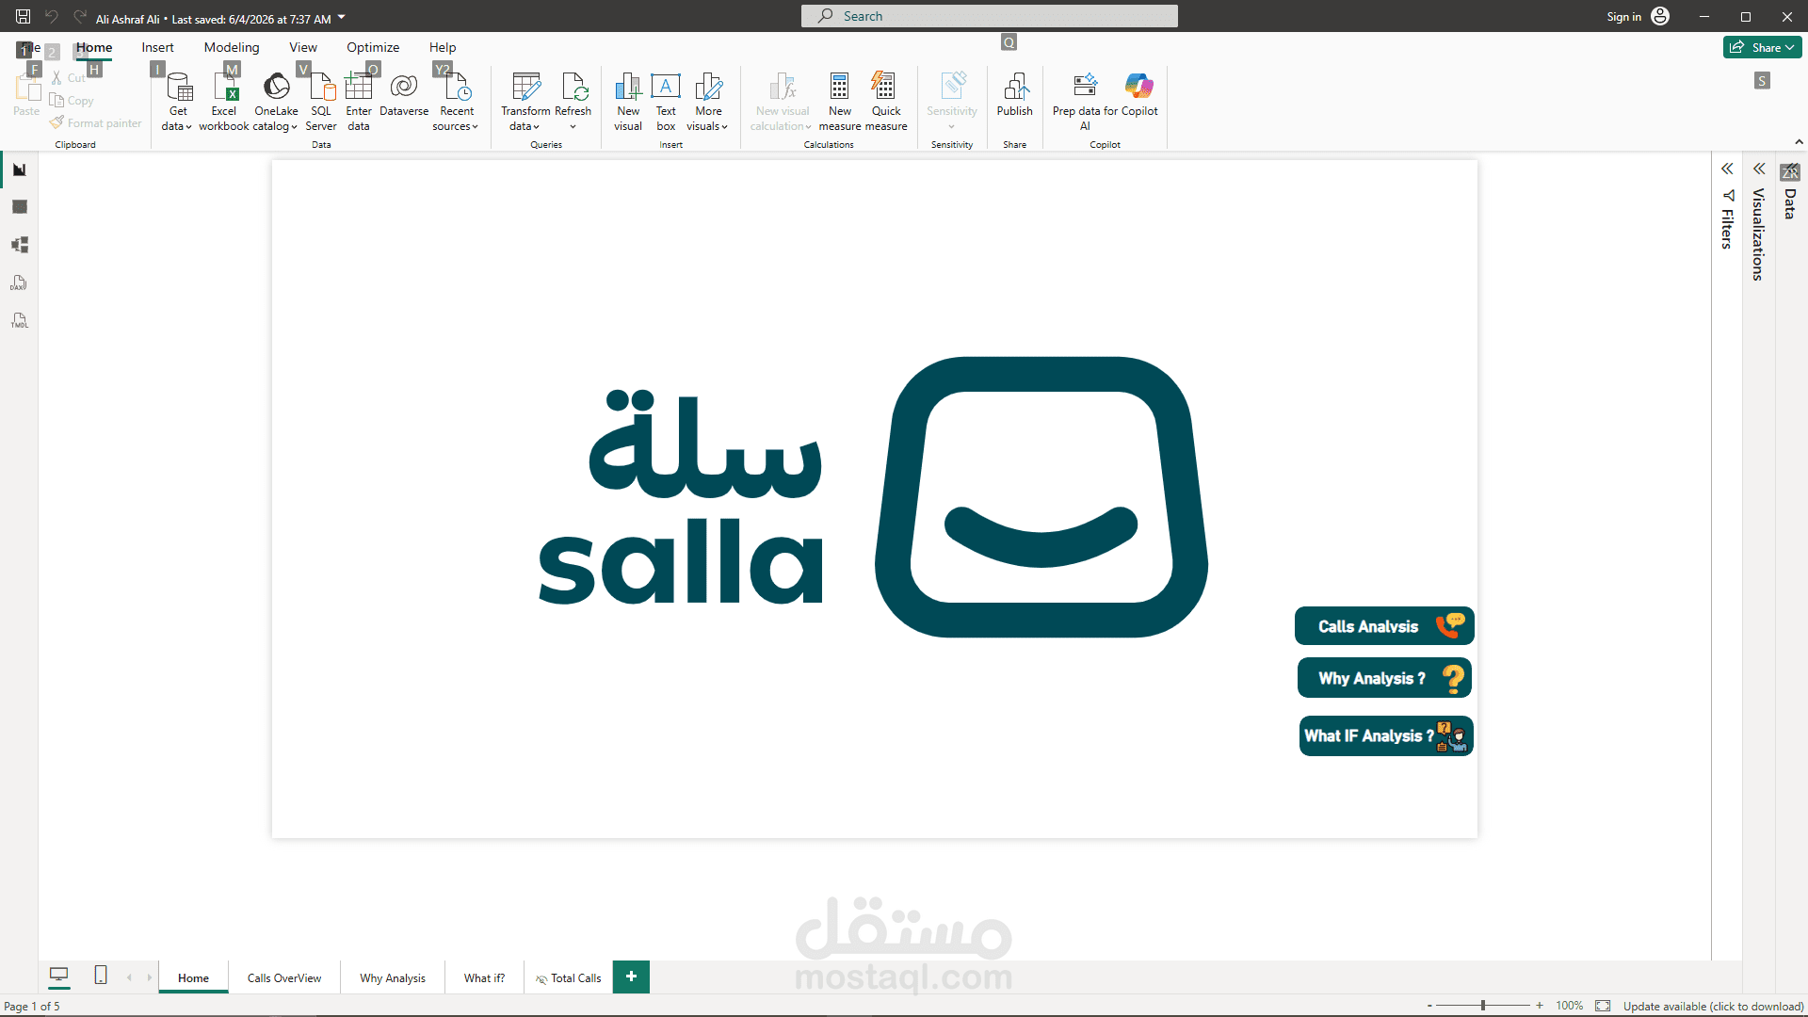Publish the report
Viewport: 1808px width, 1017px height.
click(x=1014, y=94)
